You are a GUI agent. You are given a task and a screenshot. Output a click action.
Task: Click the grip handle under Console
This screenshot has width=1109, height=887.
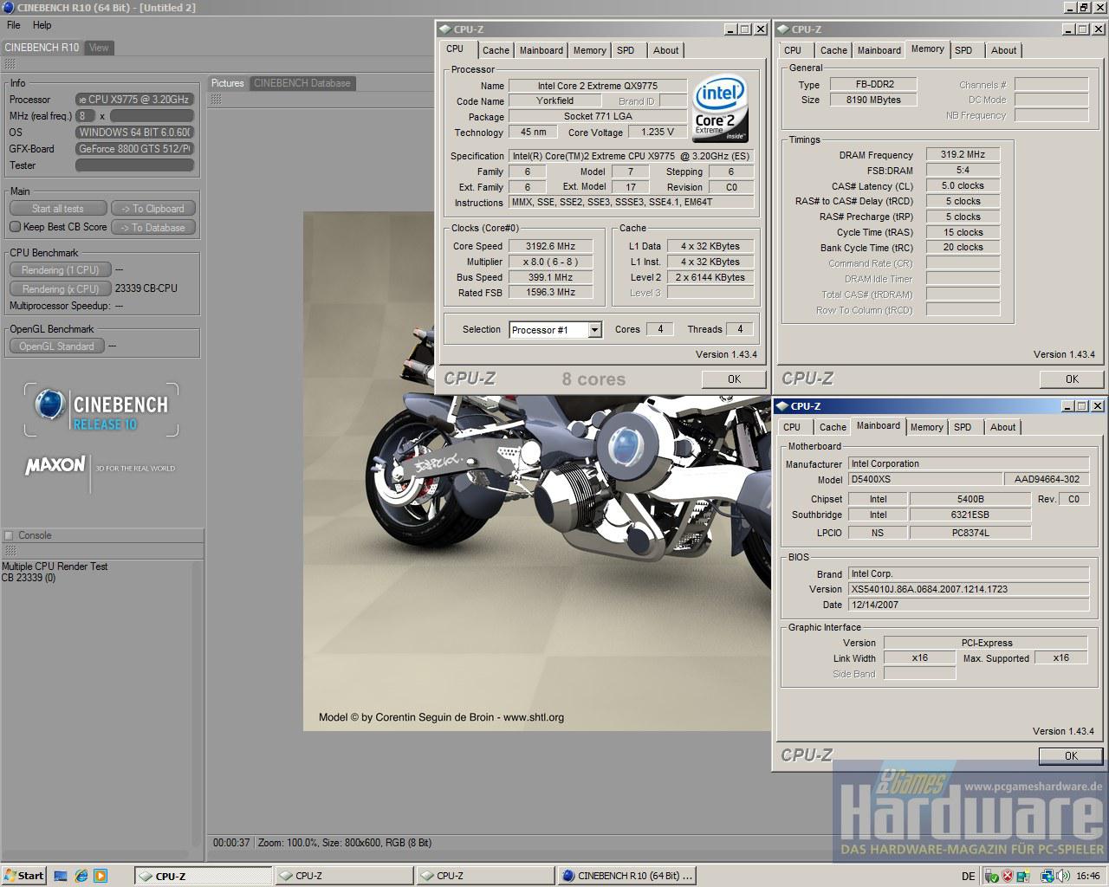(10, 551)
